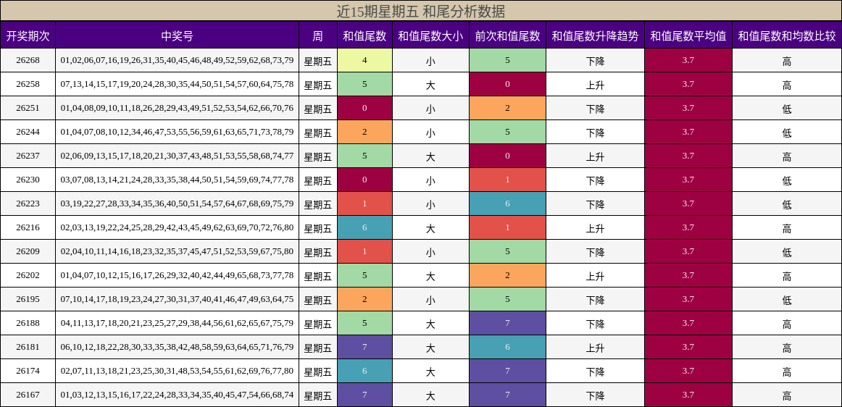Click 上升 trend cell in row 26181

[x=595, y=347]
